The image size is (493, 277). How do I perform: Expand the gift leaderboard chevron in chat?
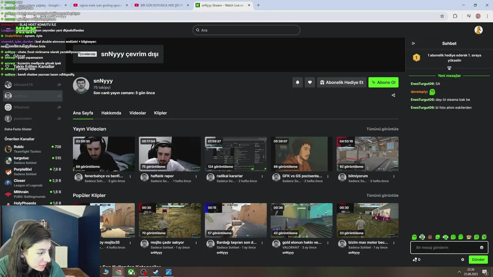click(x=449, y=68)
